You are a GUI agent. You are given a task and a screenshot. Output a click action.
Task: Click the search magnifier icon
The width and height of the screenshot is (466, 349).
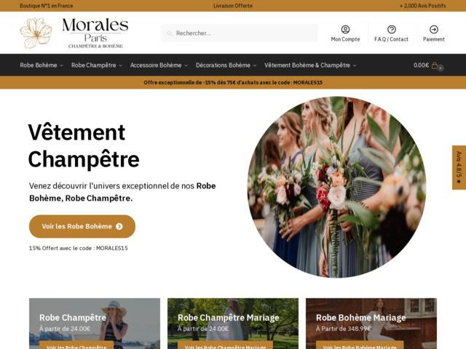[x=170, y=33]
